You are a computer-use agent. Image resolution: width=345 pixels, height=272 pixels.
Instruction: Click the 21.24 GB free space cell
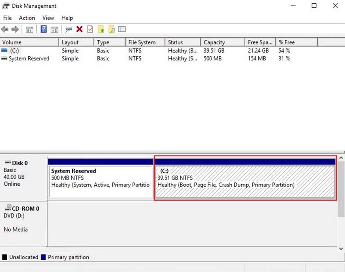(258, 50)
